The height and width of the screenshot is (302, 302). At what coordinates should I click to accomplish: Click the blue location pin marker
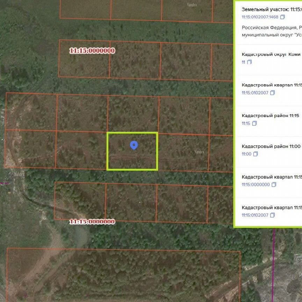(134, 145)
